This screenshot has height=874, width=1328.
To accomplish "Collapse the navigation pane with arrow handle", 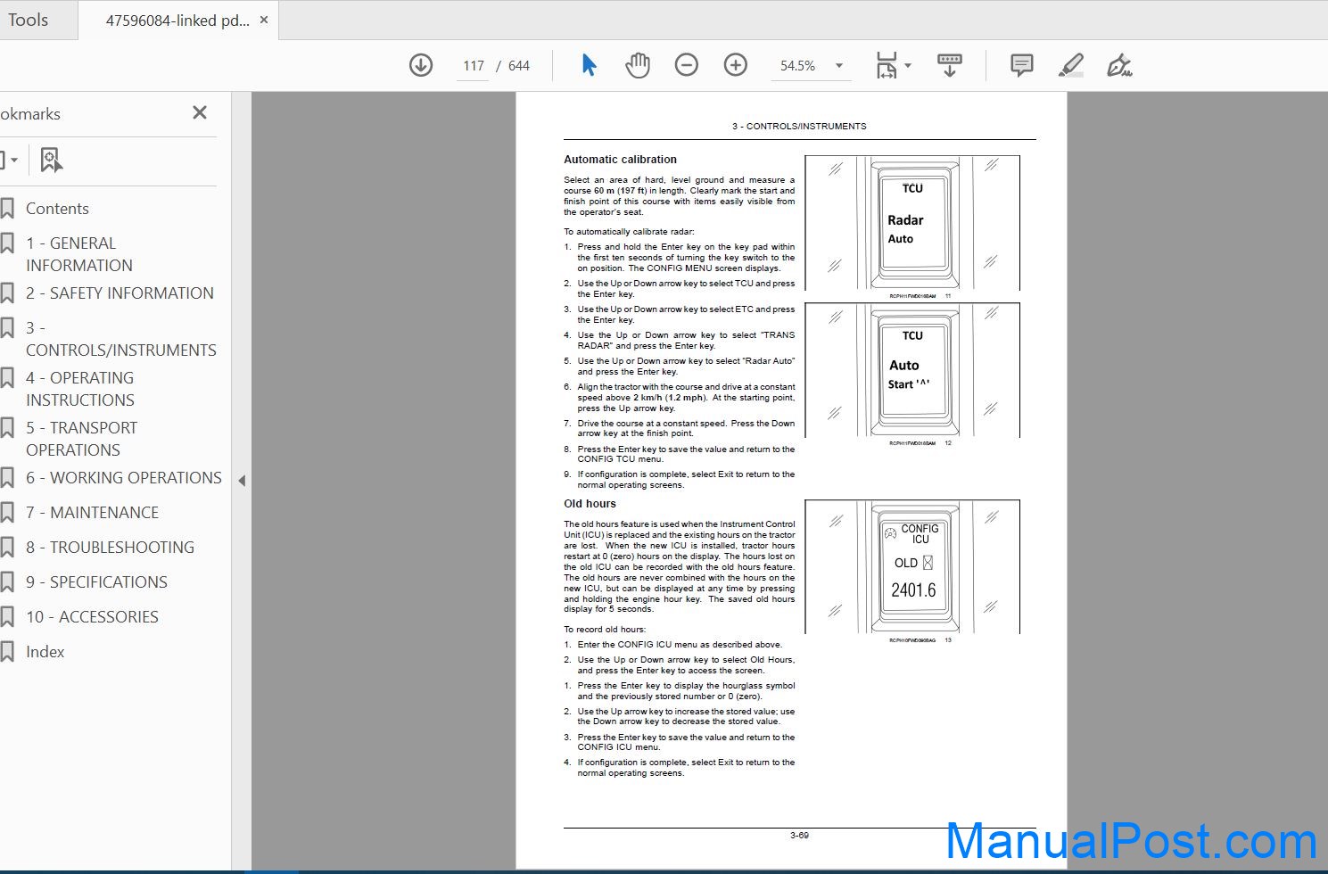I will (242, 481).
